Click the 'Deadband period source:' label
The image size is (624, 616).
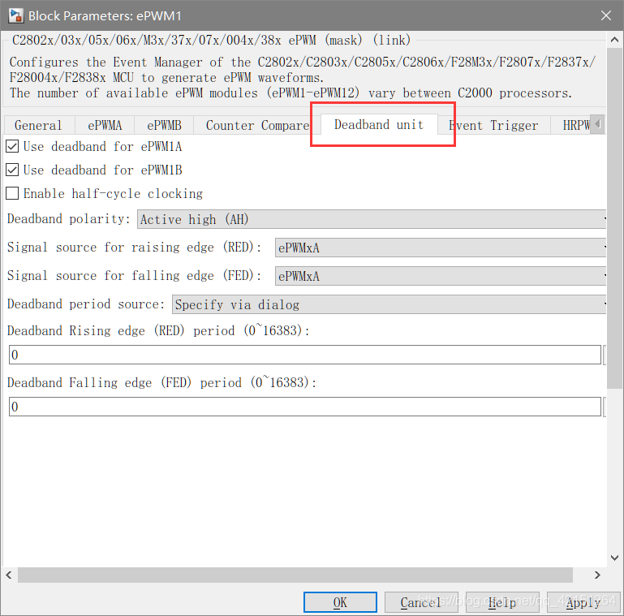tap(86, 304)
